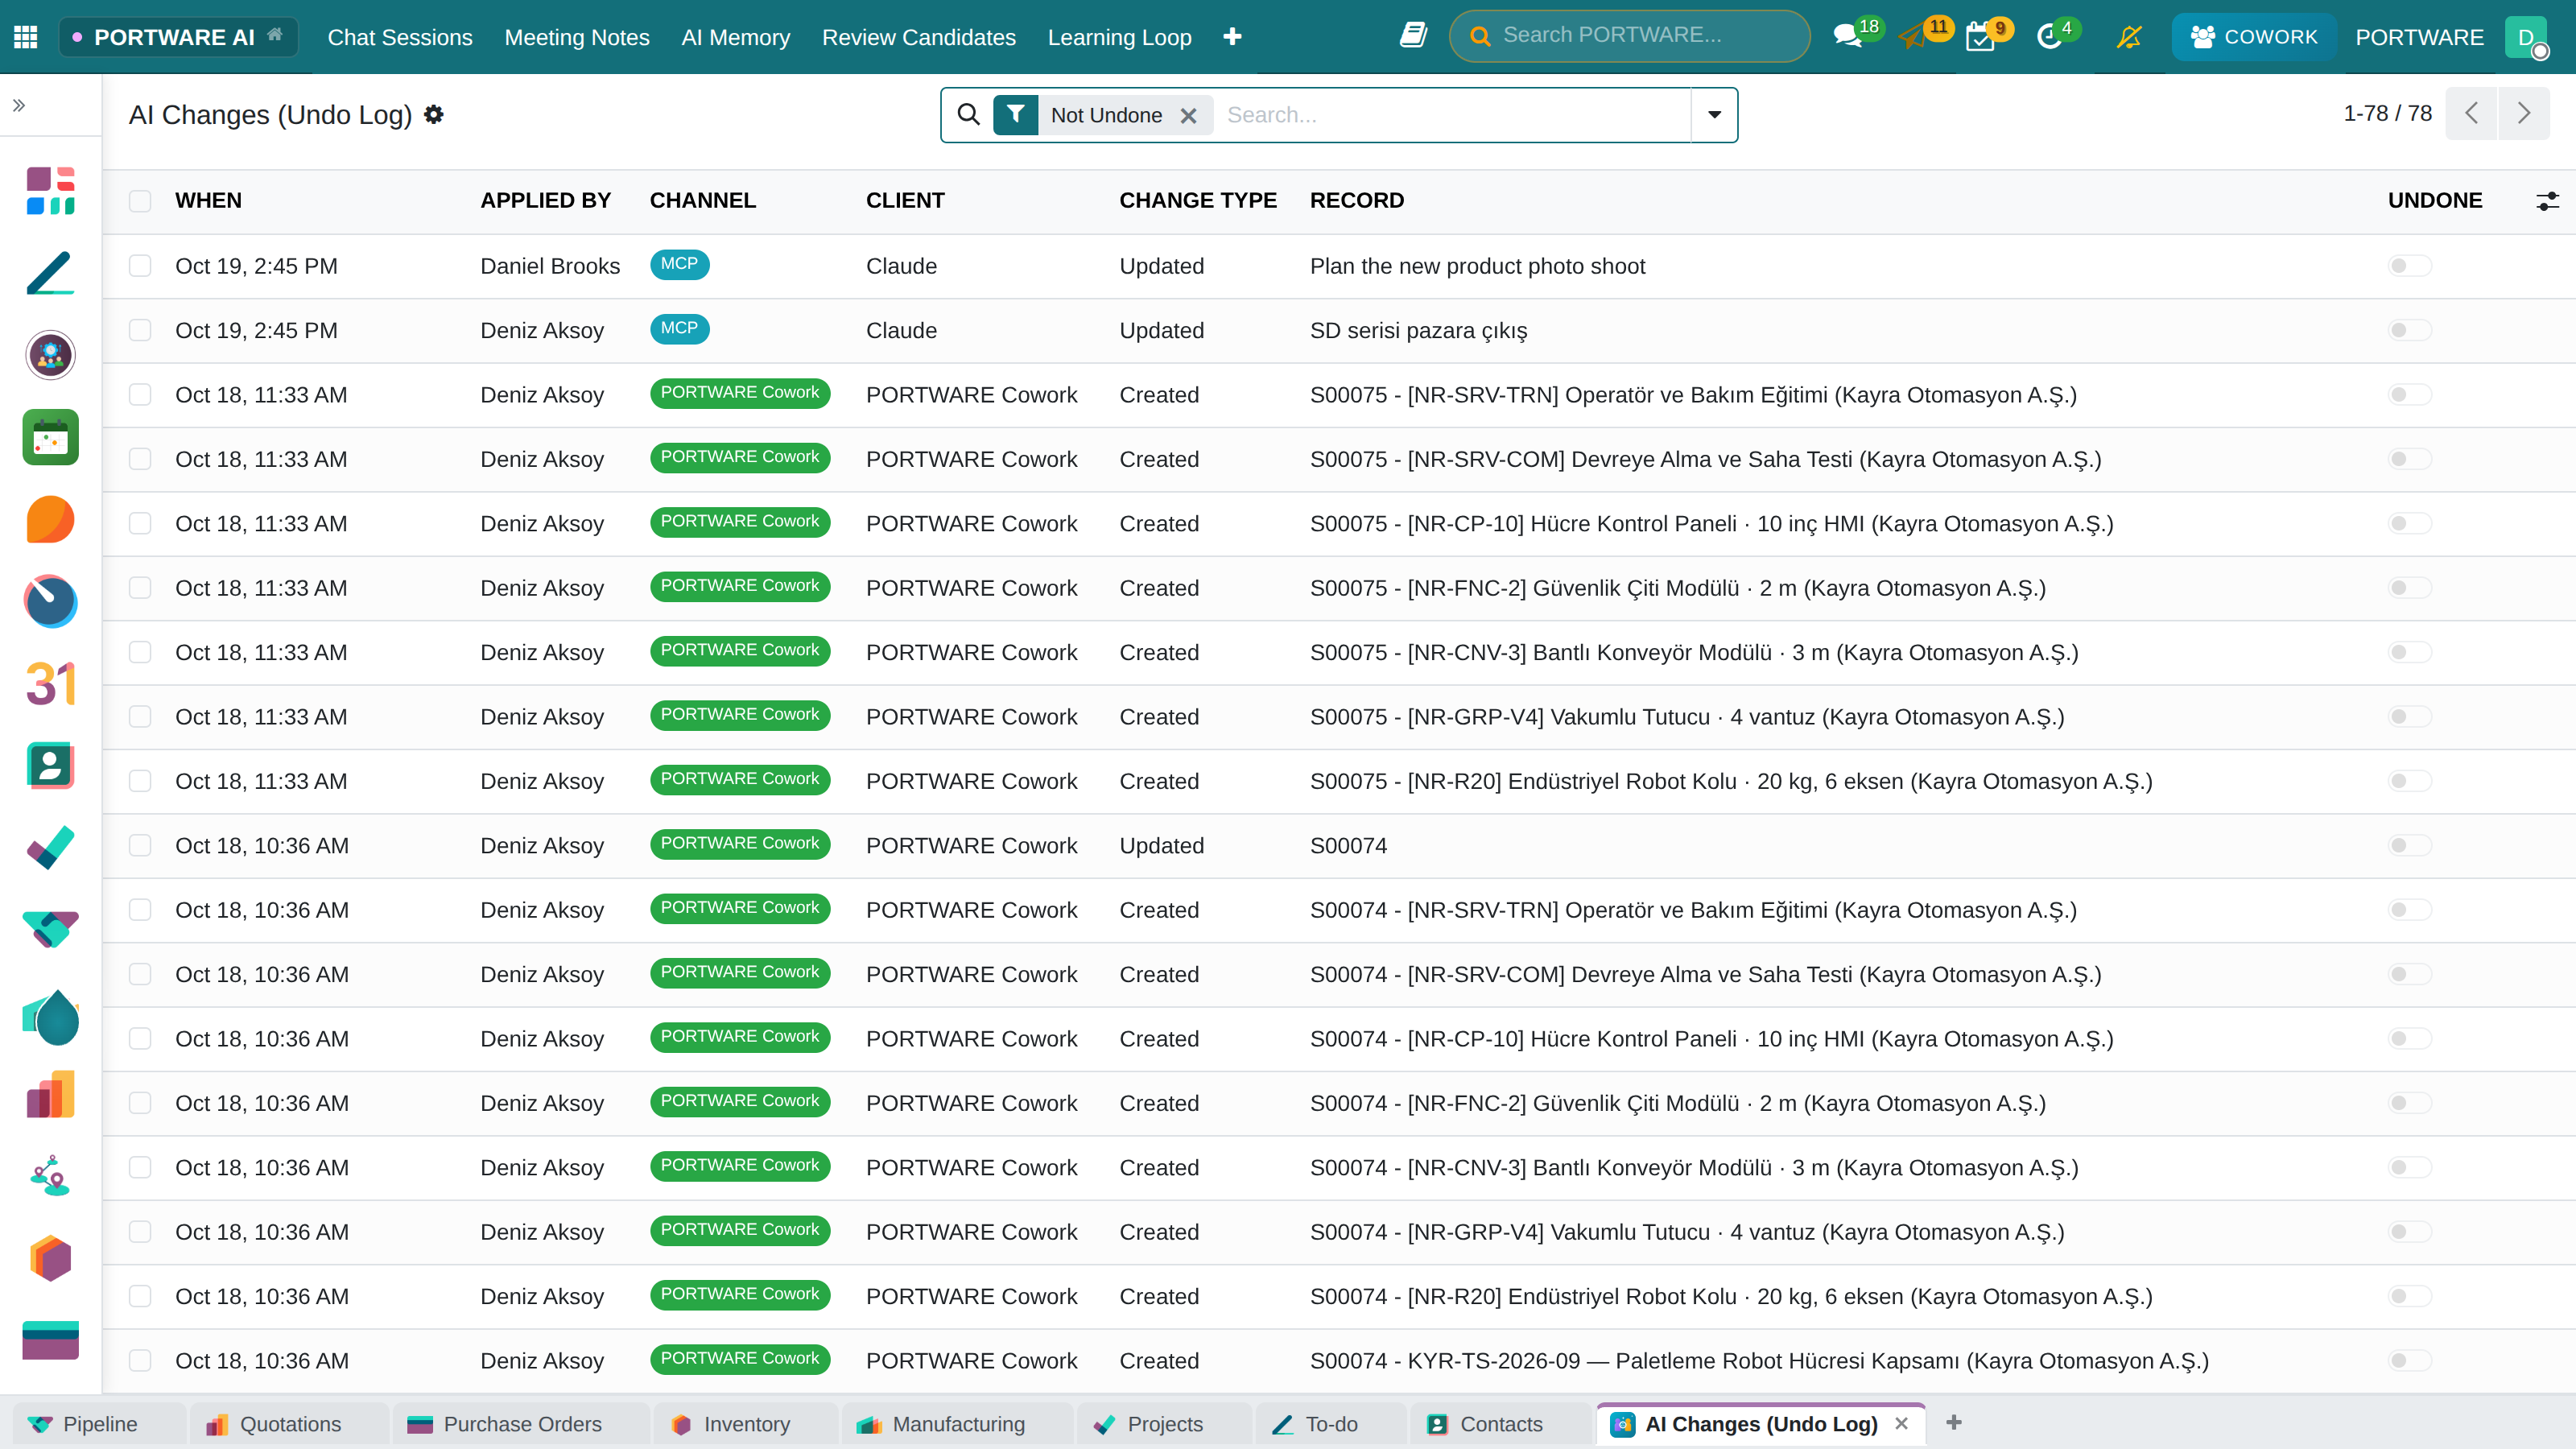
Task: Check the row SD serisi pazara çıkış
Action: coord(140,330)
